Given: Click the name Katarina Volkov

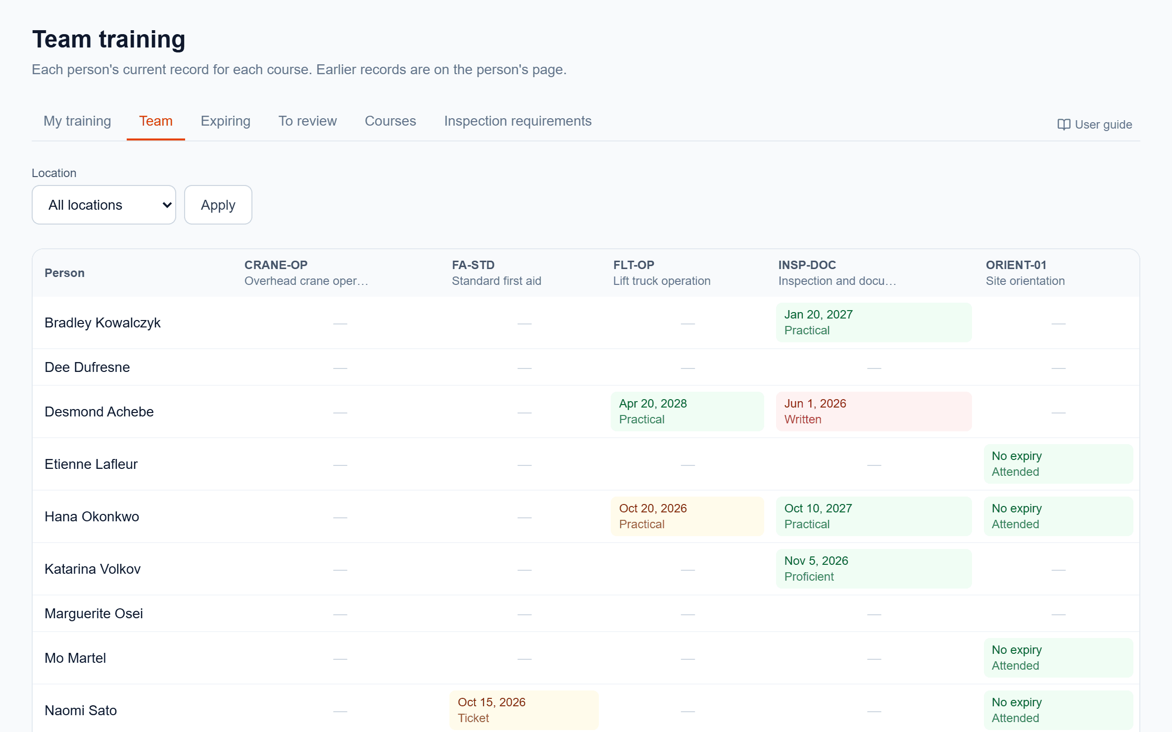Looking at the screenshot, I should click(93, 569).
